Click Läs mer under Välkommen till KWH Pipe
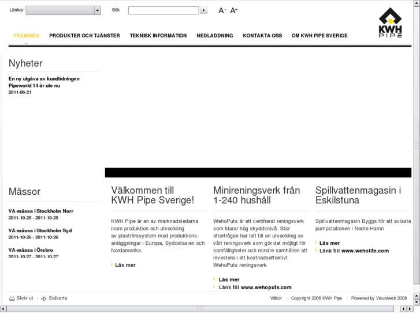 (x=125, y=265)
